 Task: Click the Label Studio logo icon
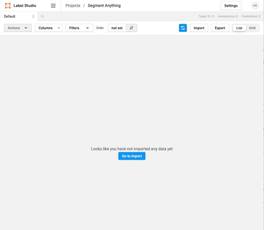pos(8,6)
